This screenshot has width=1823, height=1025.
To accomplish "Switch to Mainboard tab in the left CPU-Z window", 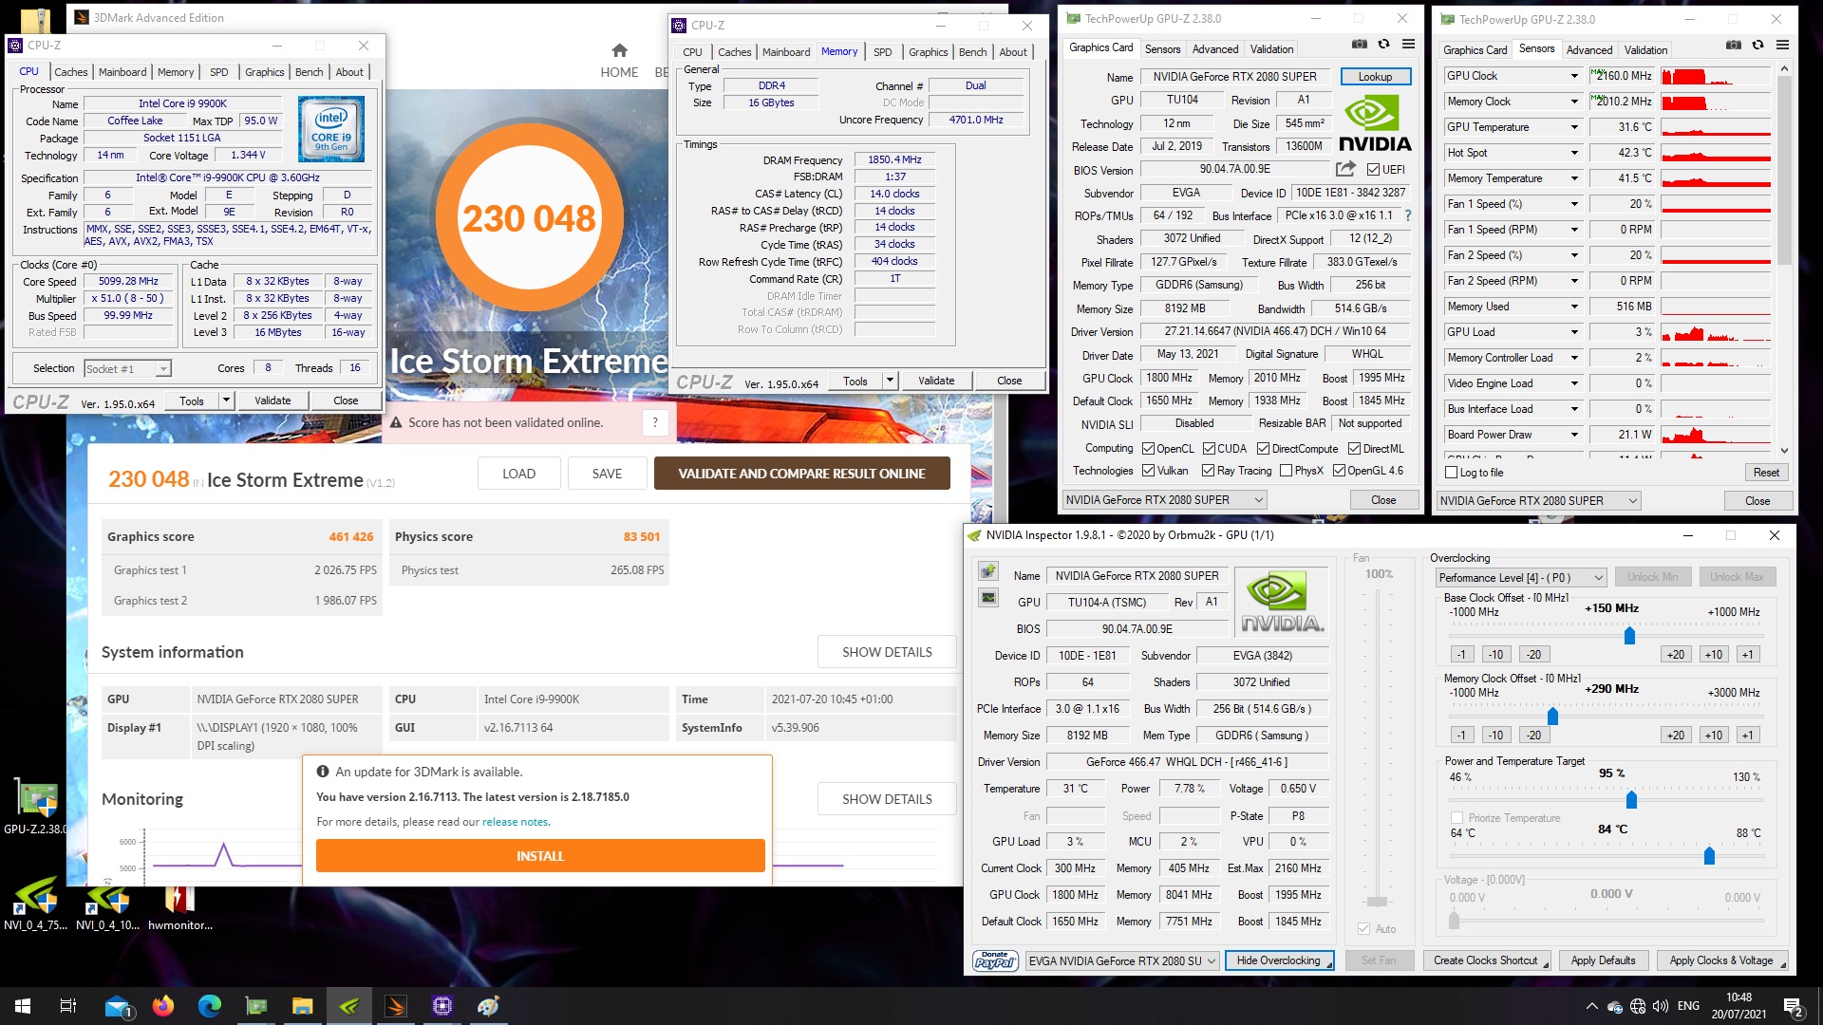I will click(122, 71).
